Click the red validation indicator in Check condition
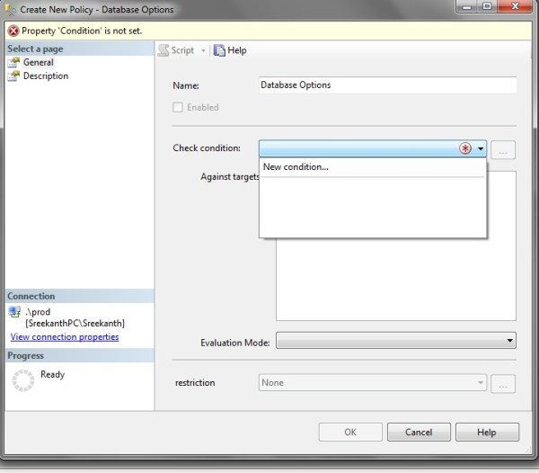The image size is (539, 473). (465, 149)
